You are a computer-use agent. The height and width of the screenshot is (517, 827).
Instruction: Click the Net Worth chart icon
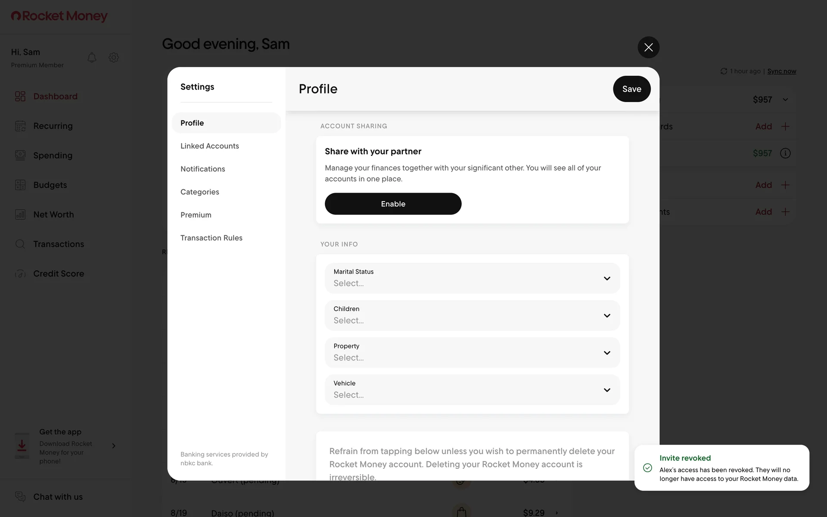(x=20, y=215)
